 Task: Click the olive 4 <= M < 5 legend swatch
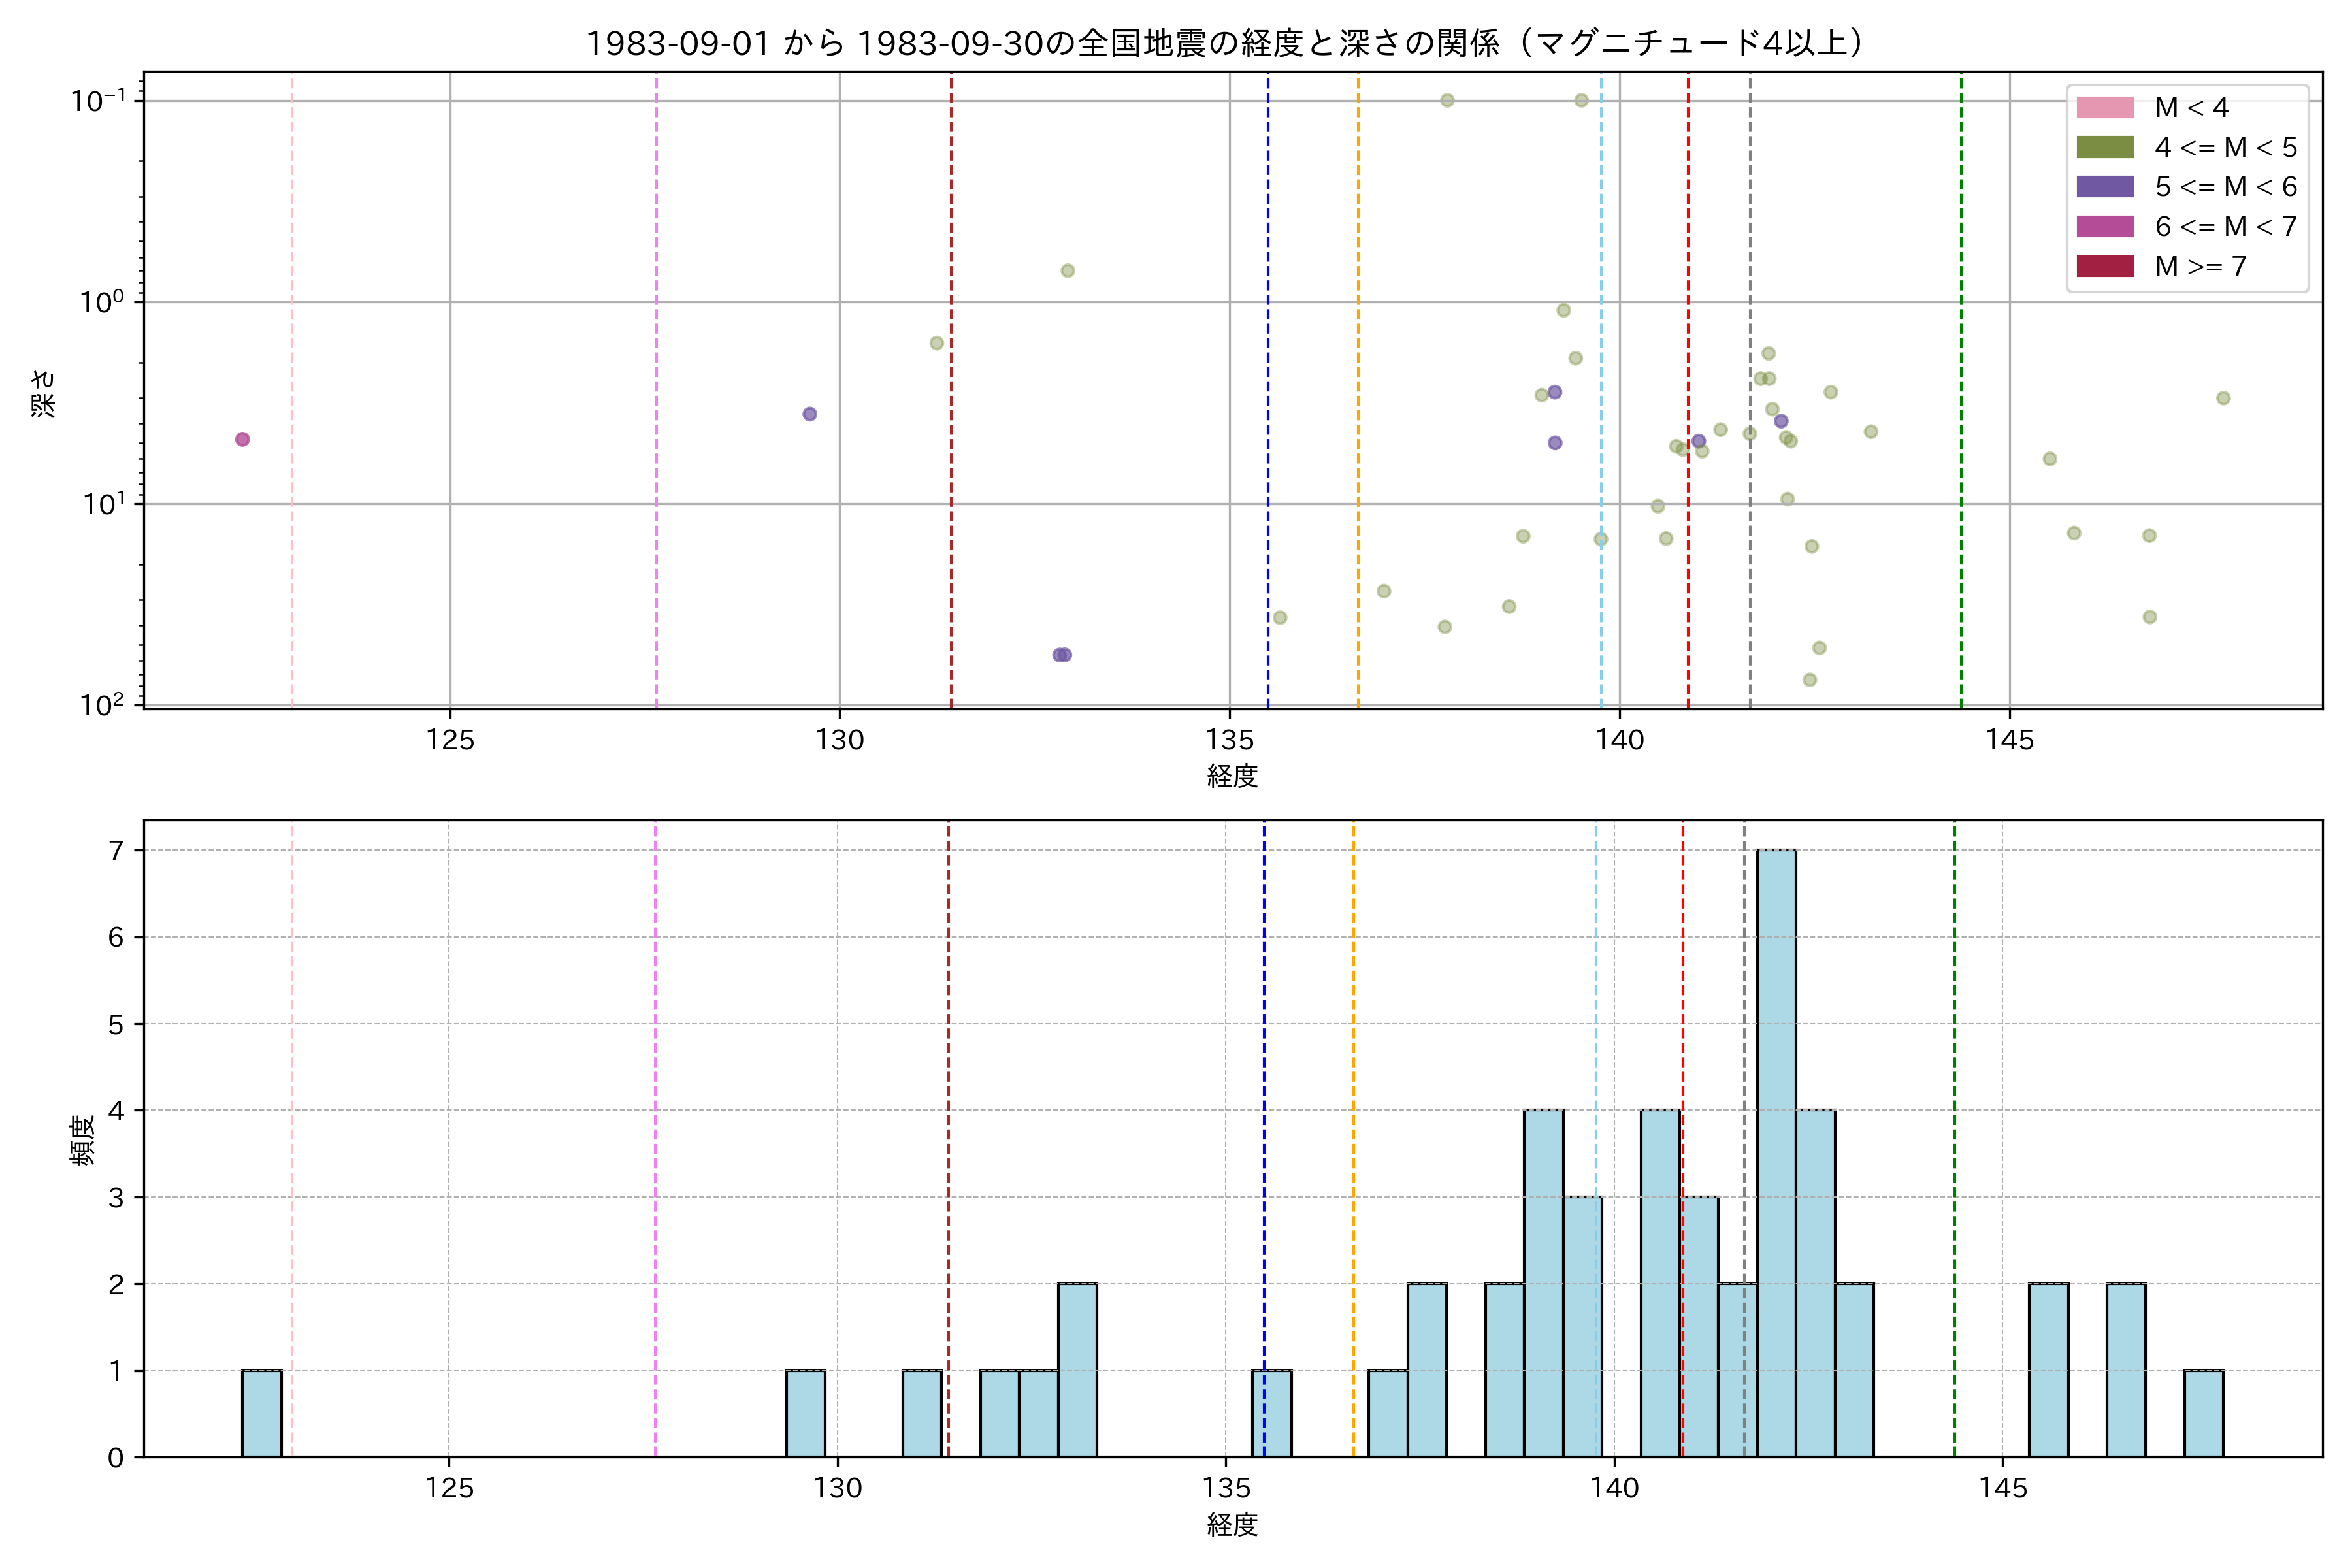pyautogui.click(x=2104, y=147)
